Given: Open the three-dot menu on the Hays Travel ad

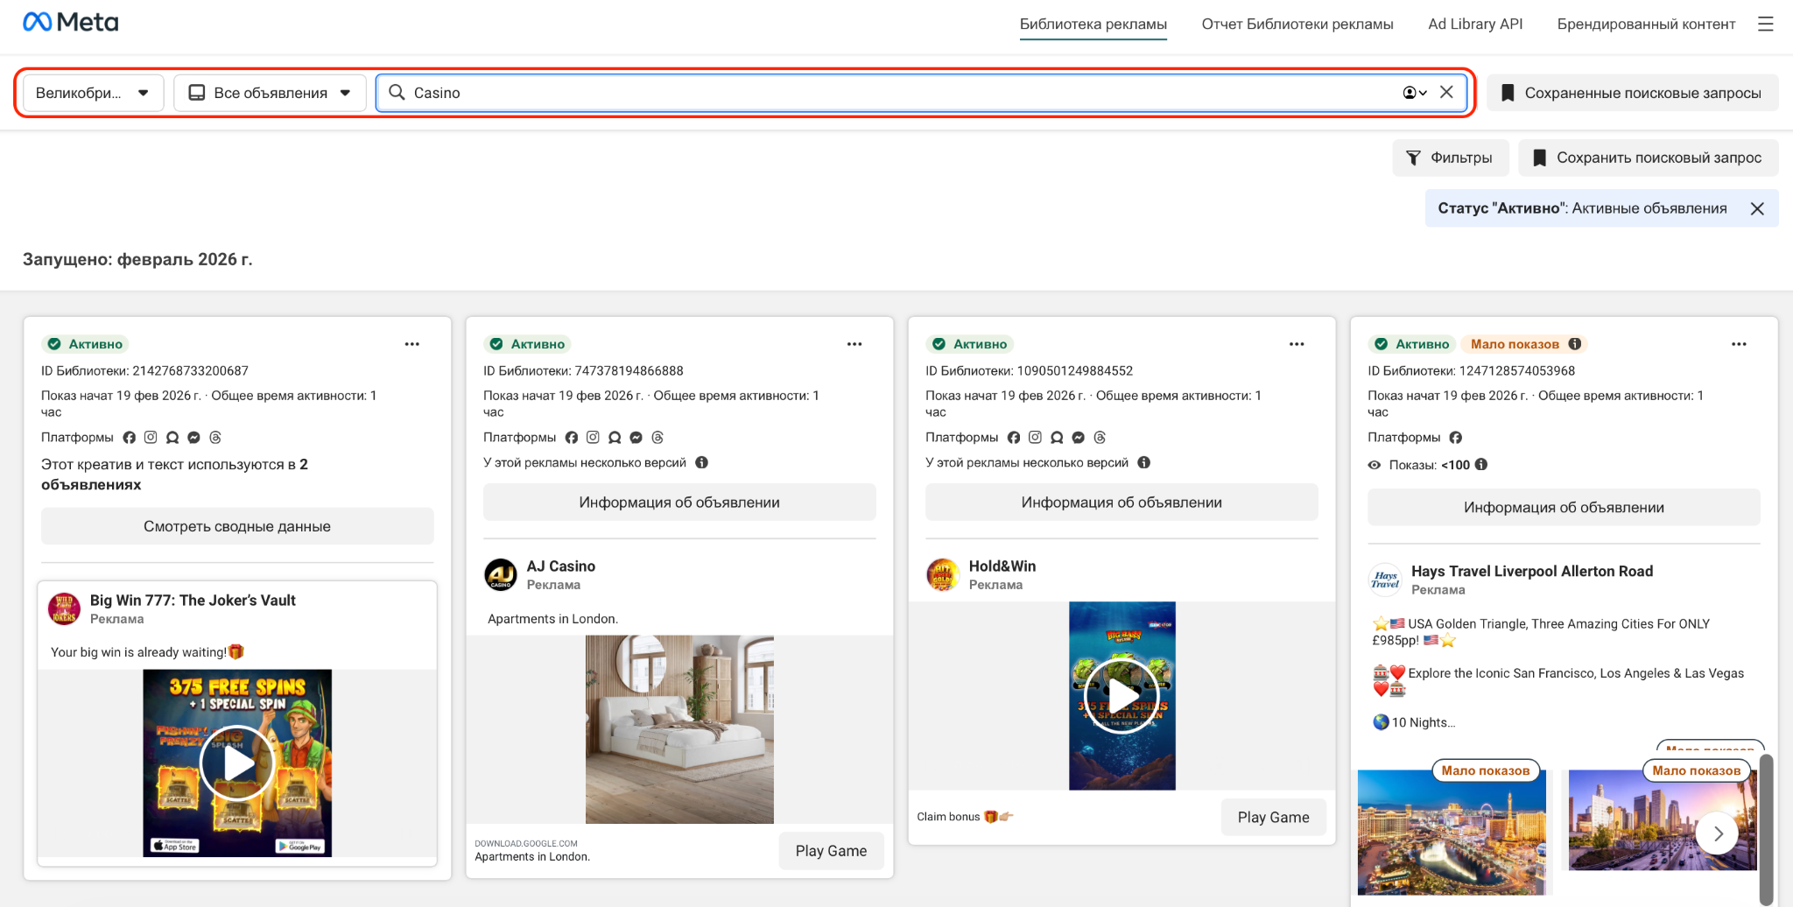Looking at the screenshot, I should (x=1738, y=344).
